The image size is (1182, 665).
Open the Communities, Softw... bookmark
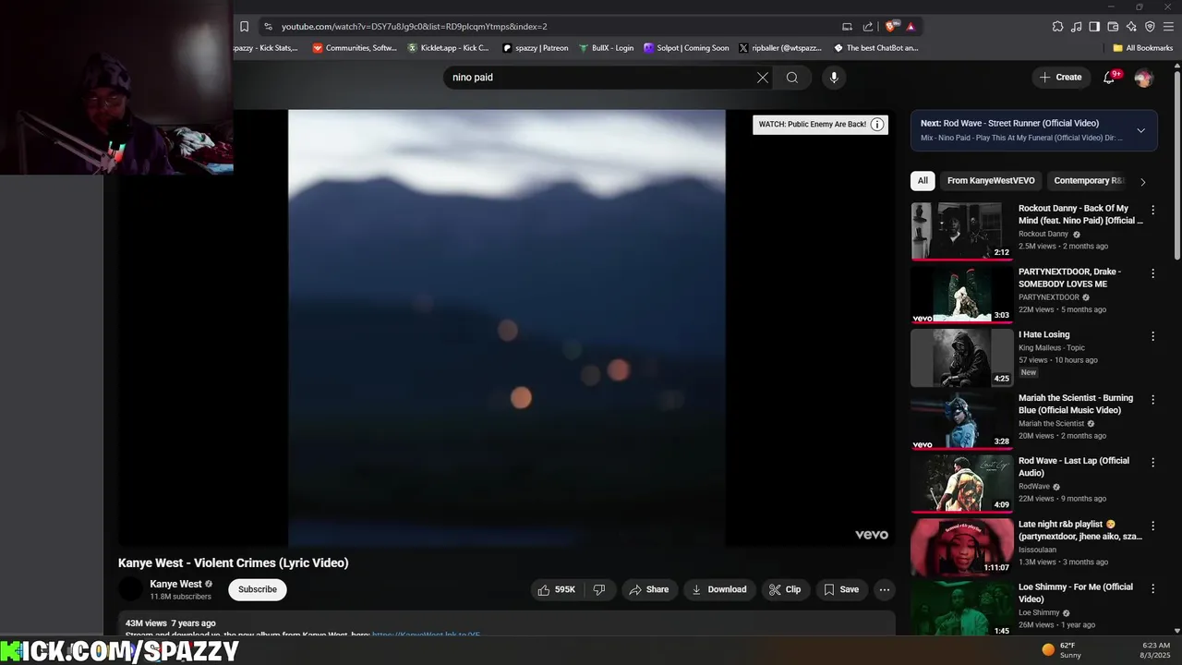(x=355, y=48)
